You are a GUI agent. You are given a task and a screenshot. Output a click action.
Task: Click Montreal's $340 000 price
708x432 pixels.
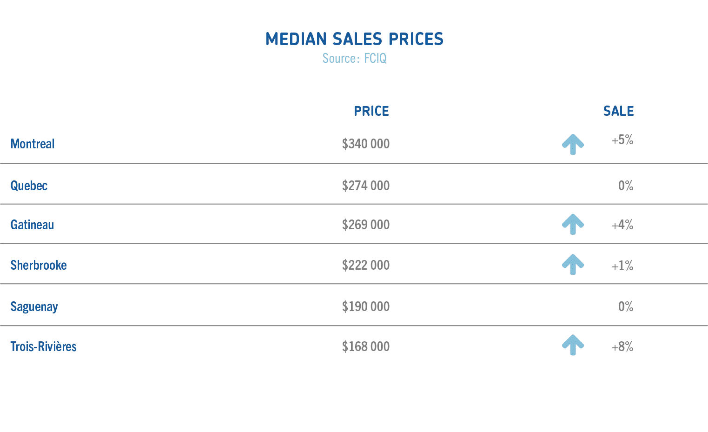(x=366, y=144)
